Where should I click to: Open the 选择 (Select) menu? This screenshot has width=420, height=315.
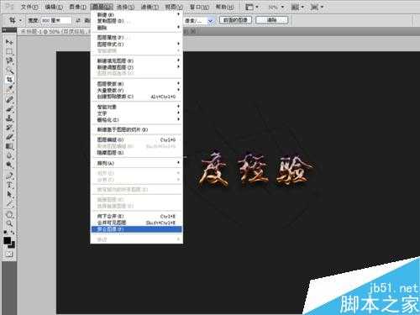coord(125,7)
